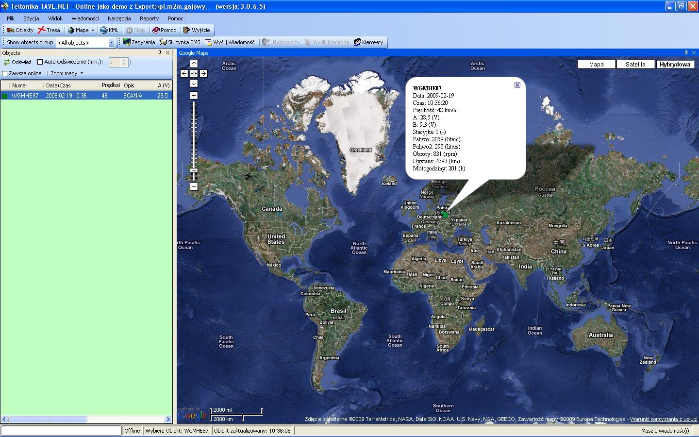Zoom in with map plus button
Viewport: 699px width, 437px height.
[194, 95]
